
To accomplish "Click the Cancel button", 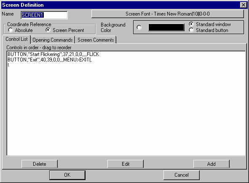I will tap(182, 175).
